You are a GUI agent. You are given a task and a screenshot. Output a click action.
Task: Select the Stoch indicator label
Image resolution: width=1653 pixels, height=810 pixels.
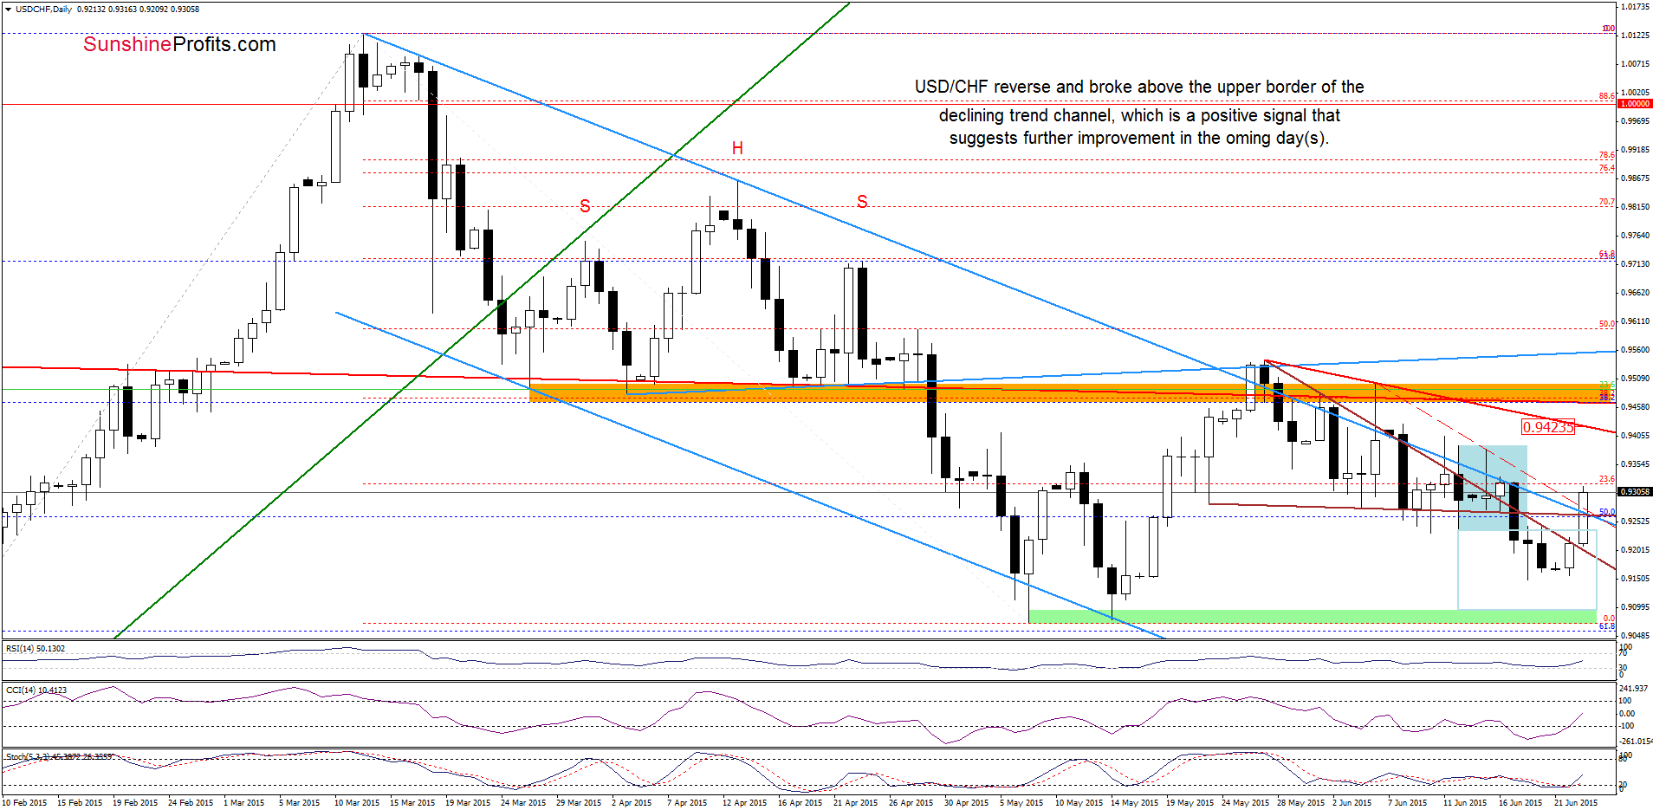tap(58, 756)
